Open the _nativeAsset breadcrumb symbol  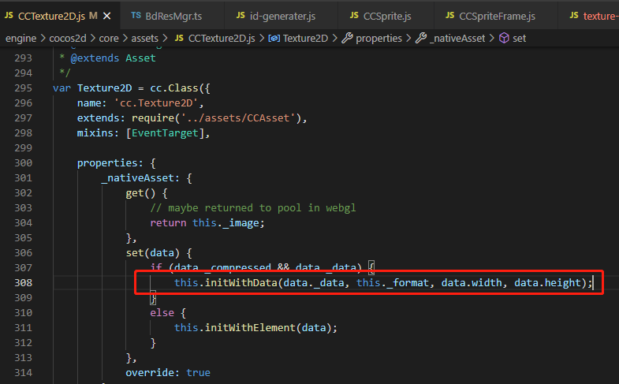(x=457, y=39)
